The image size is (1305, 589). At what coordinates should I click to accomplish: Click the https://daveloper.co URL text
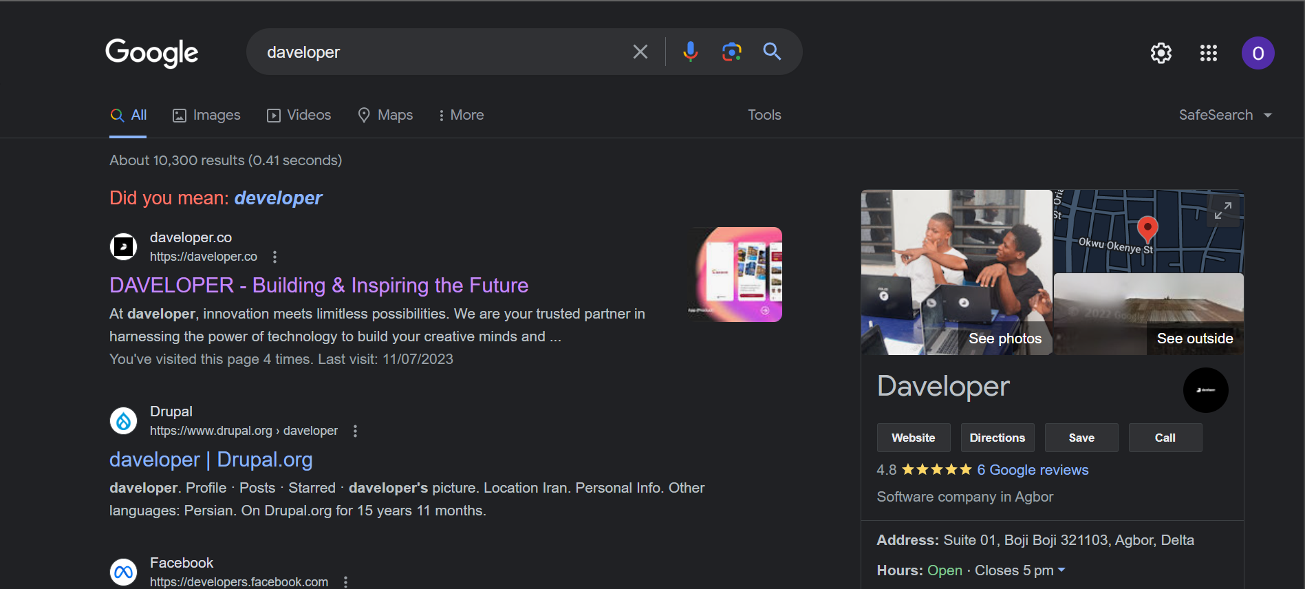204,257
